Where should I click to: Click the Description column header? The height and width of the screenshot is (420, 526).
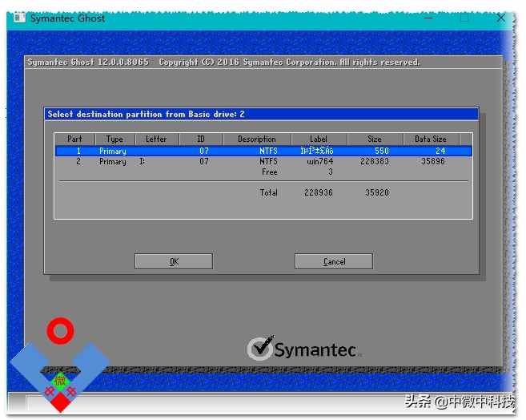tap(256, 139)
